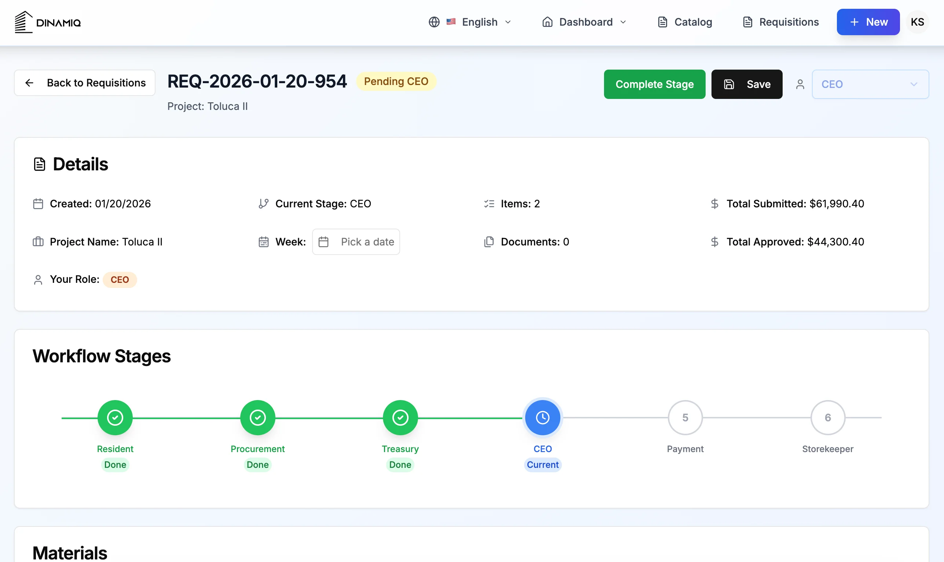
Task: Click the Total Approved dollar icon
Action: (715, 241)
